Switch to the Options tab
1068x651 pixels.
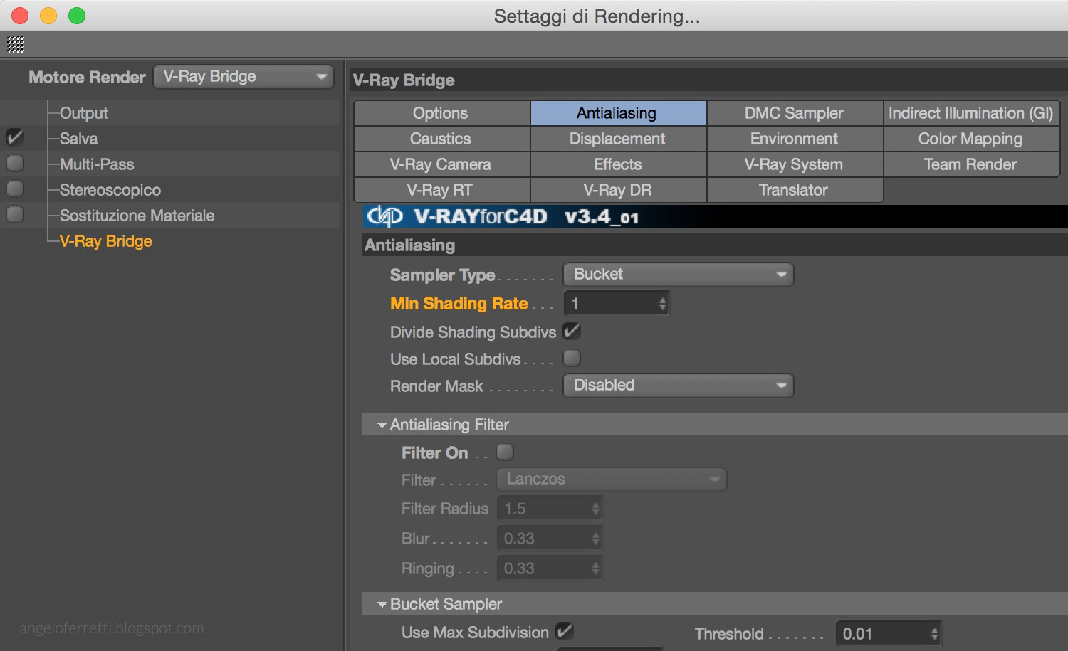tap(441, 113)
